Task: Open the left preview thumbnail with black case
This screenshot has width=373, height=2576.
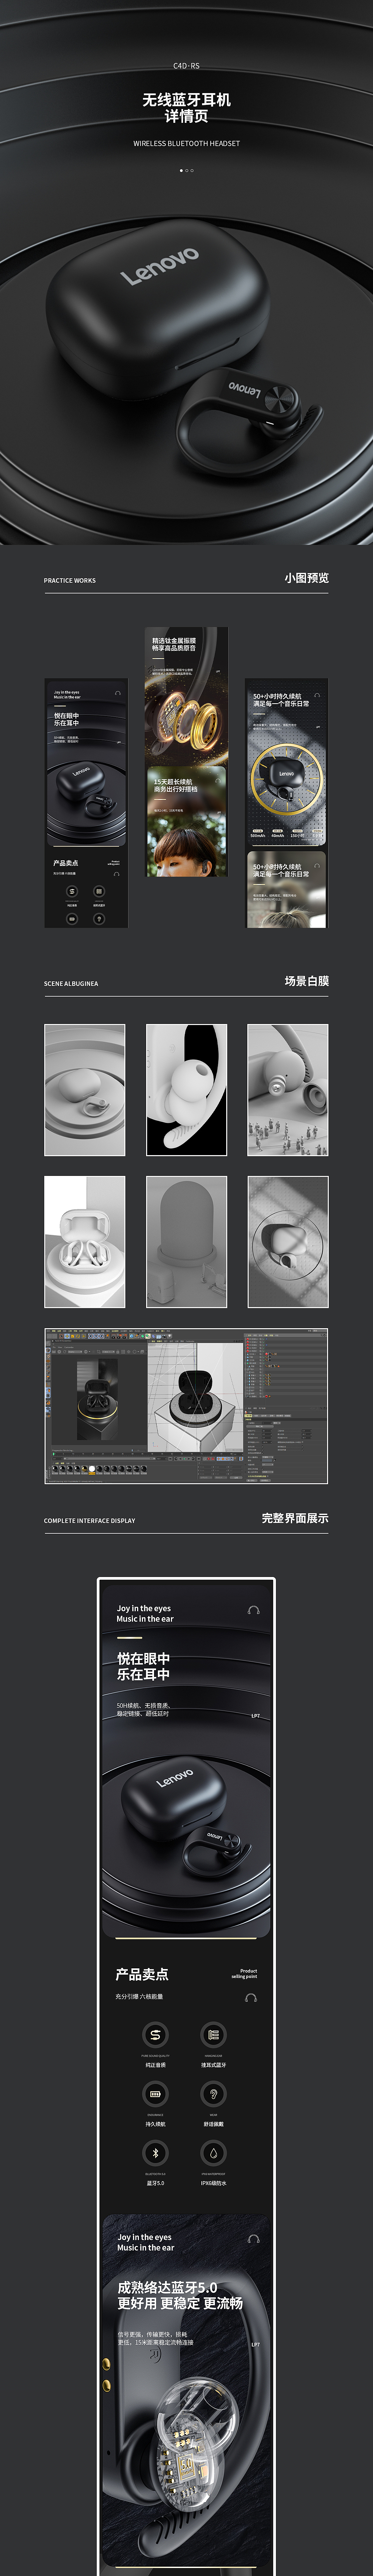Action: coord(86,803)
